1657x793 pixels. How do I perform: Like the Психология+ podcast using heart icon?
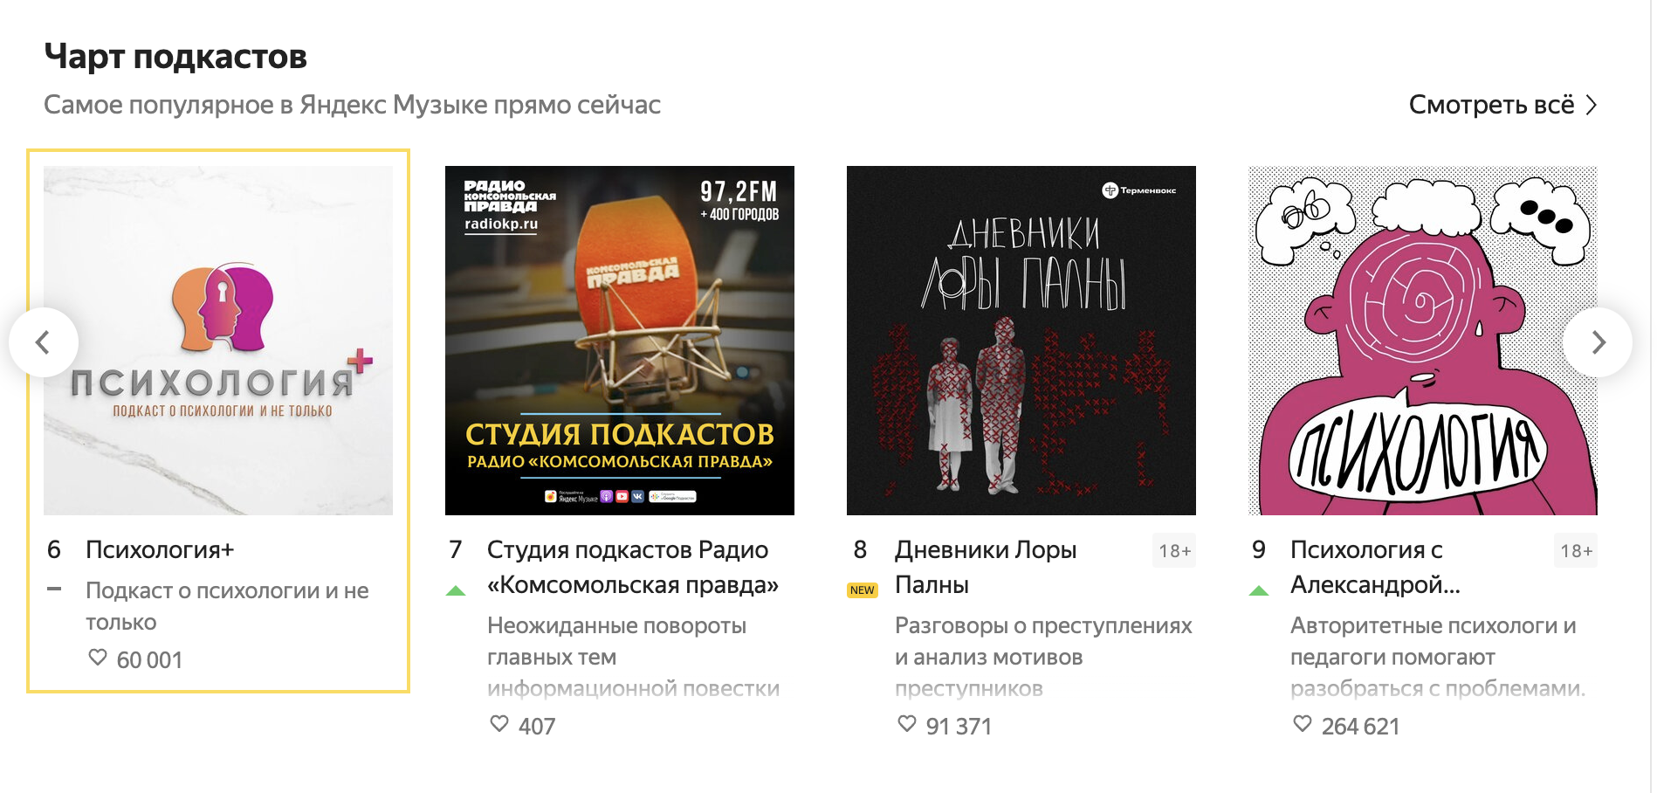tap(98, 658)
